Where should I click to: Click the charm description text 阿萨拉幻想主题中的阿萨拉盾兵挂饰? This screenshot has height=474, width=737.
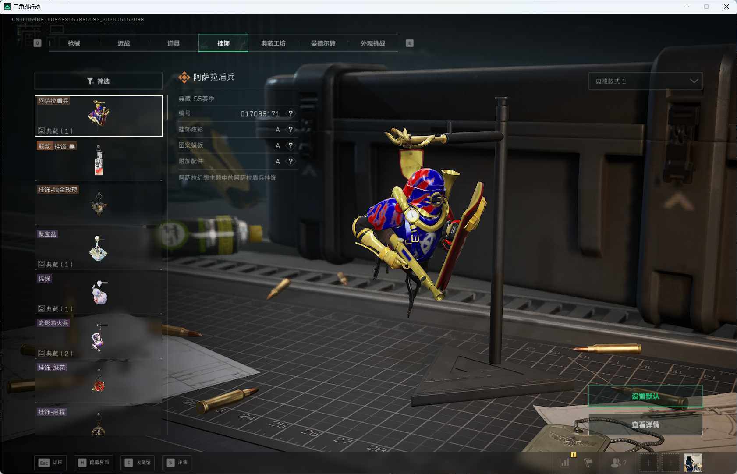coord(227,178)
